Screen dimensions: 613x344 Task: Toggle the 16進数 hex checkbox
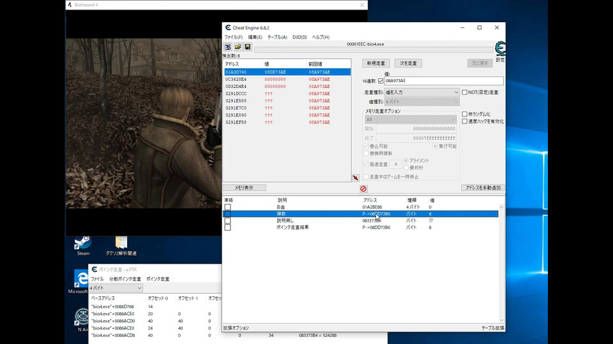coord(381,81)
